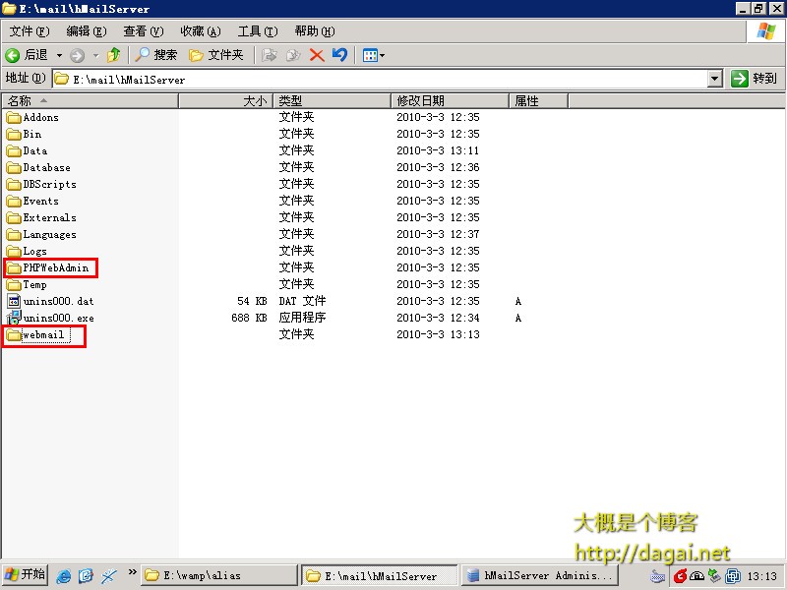Open the Views dropdown in toolbar
The width and height of the screenshot is (787, 590).
[x=373, y=55]
